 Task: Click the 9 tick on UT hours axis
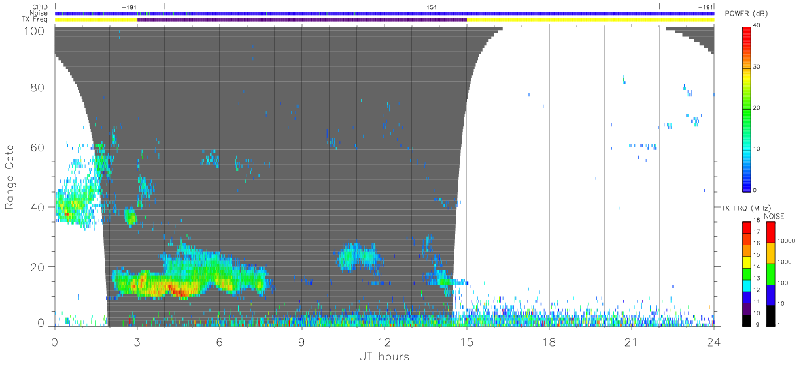tap(302, 341)
